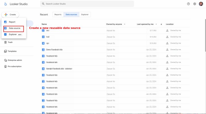Select Report from the Create menu
This screenshot has width=206, height=114.
tap(14, 22)
